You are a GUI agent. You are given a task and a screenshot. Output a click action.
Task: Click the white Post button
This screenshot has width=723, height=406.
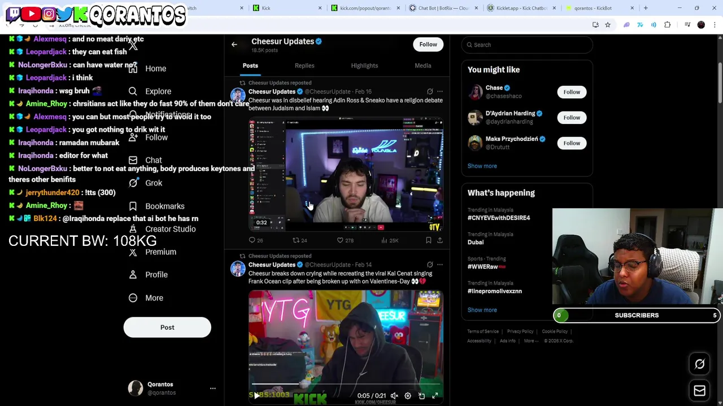pos(167,327)
